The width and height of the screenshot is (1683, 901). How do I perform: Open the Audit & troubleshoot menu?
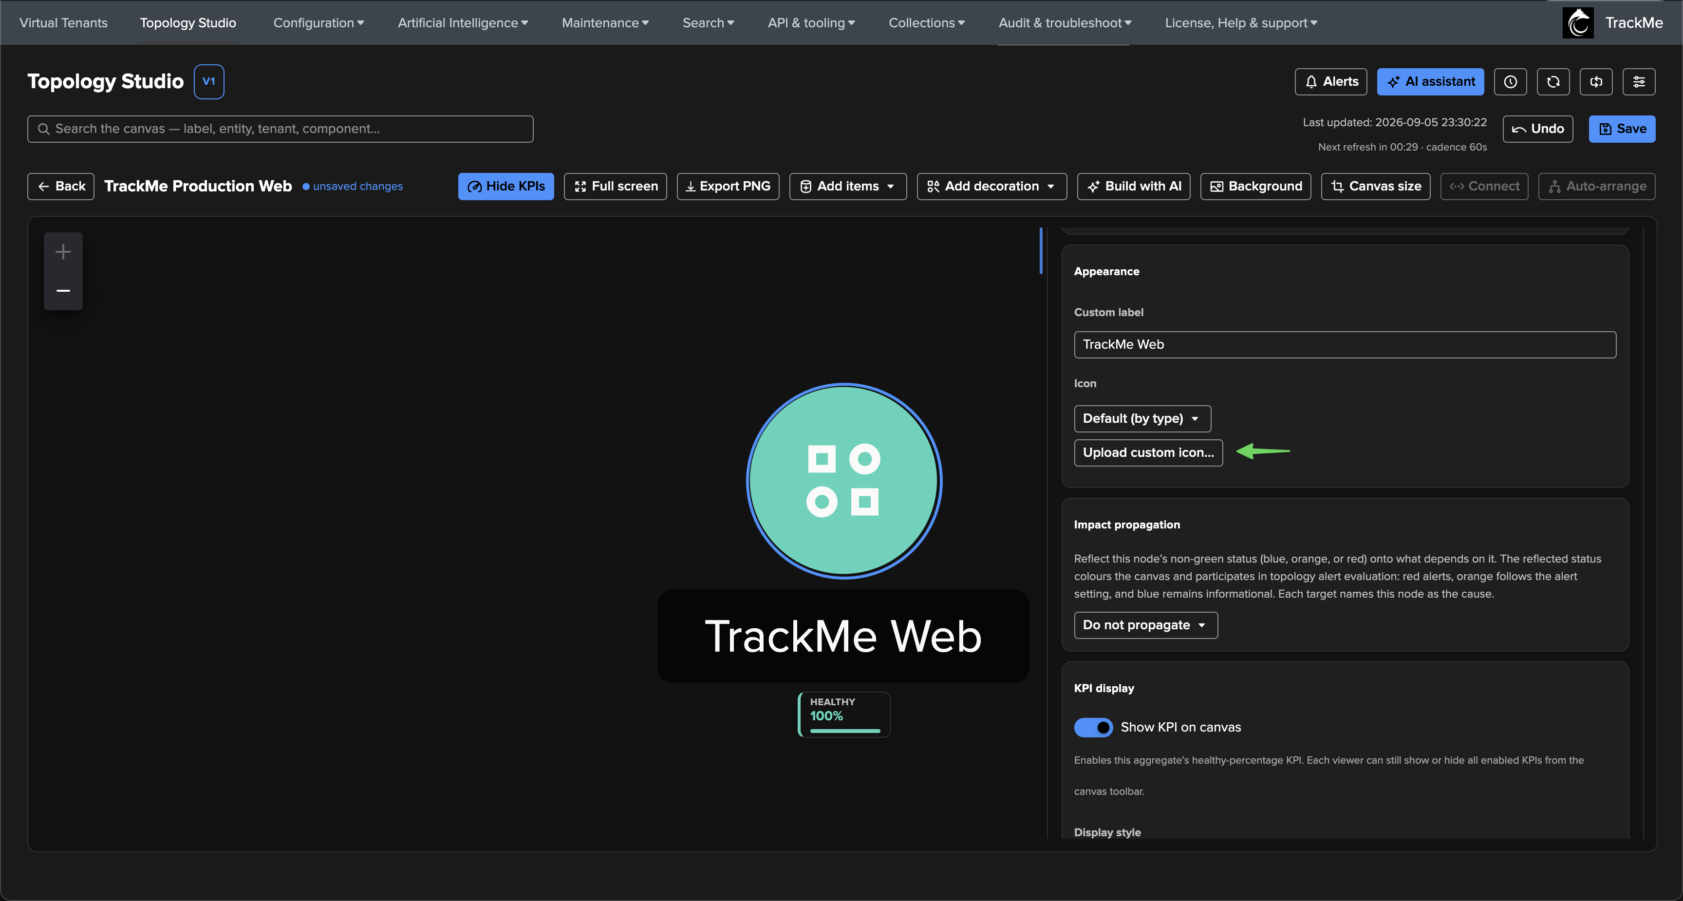point(1065,23)
